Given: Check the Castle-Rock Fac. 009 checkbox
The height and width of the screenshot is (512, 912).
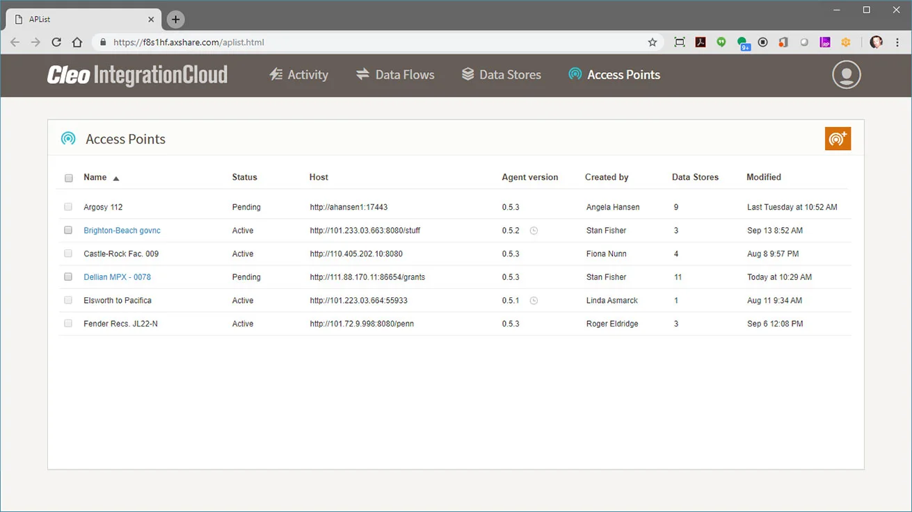Looking at the screenshot, I should pyautogui.click(x=68, y=254).
